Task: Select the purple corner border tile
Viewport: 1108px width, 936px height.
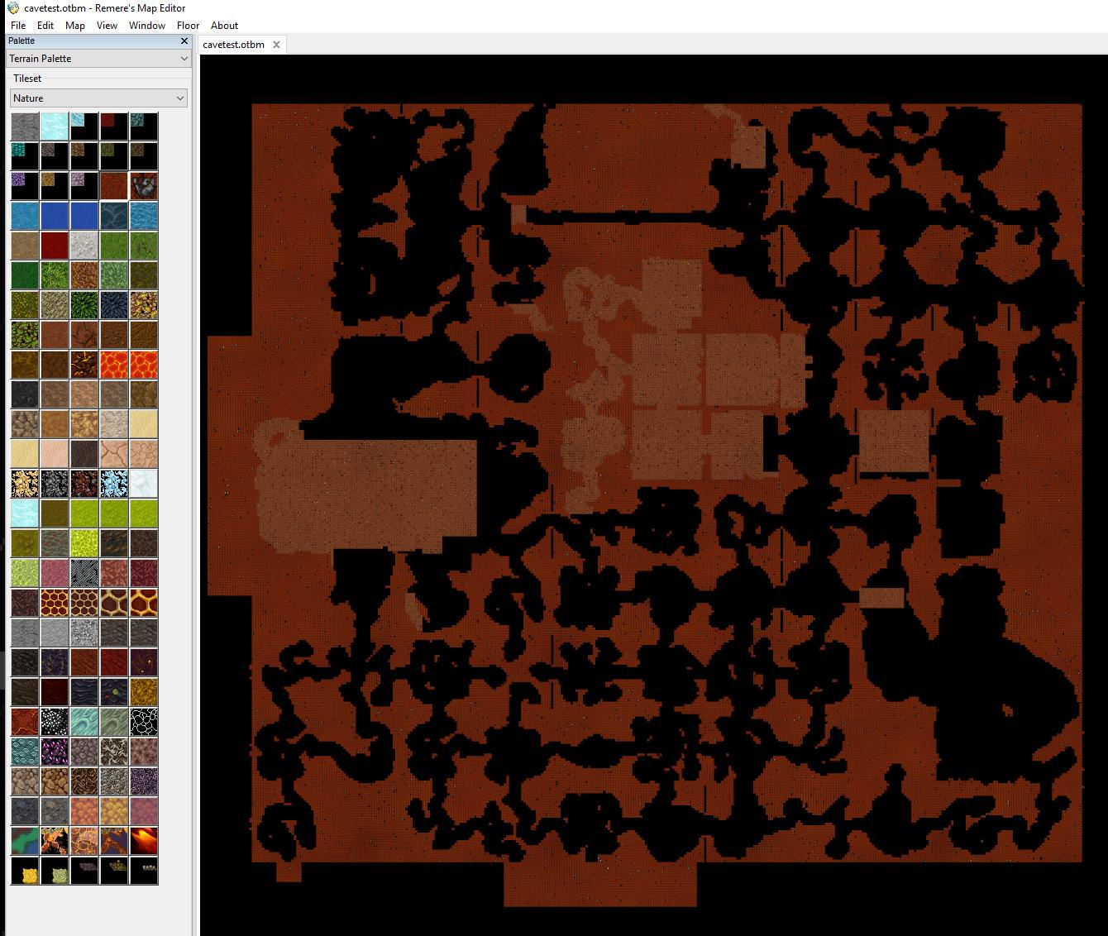Action: click(25, 186)
